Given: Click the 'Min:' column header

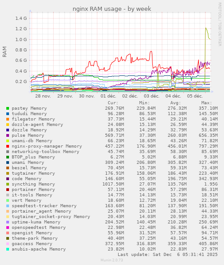Looking at the screenshot, I should click(x=144, y=103).
